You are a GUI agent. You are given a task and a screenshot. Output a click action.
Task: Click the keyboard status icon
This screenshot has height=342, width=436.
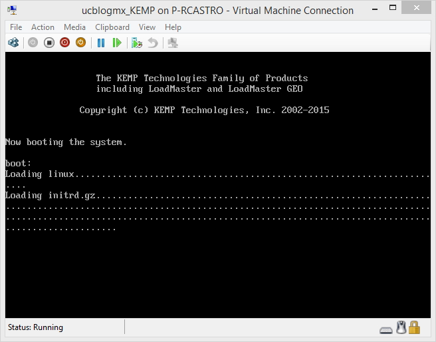(386, 328)
